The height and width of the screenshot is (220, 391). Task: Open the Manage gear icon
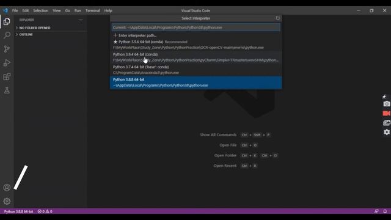tap(7, 201)
